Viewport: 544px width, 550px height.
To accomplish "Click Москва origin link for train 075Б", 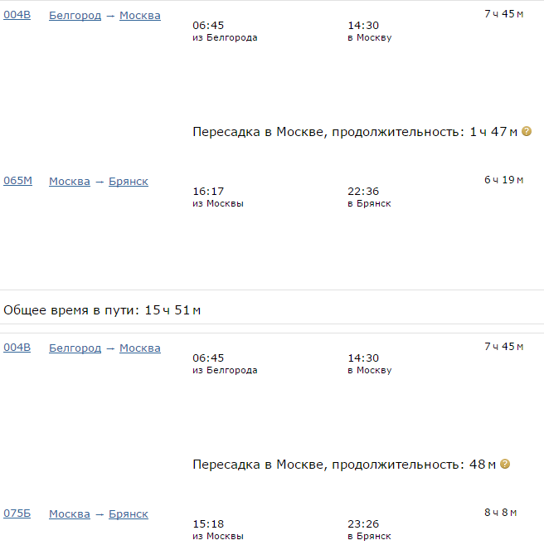I will 70,513.
